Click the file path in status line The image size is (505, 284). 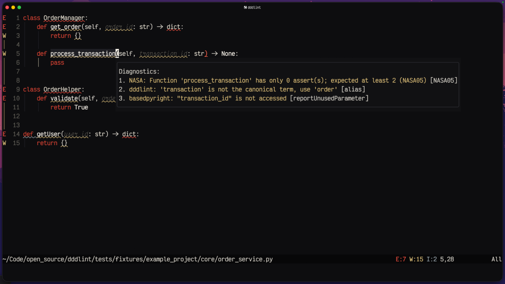[138, 259]
